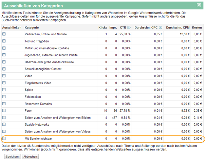Viewport: 205px width, 163px height.
Task: Click the Durchschn. CPM column header
Action: tap(178, 27)
